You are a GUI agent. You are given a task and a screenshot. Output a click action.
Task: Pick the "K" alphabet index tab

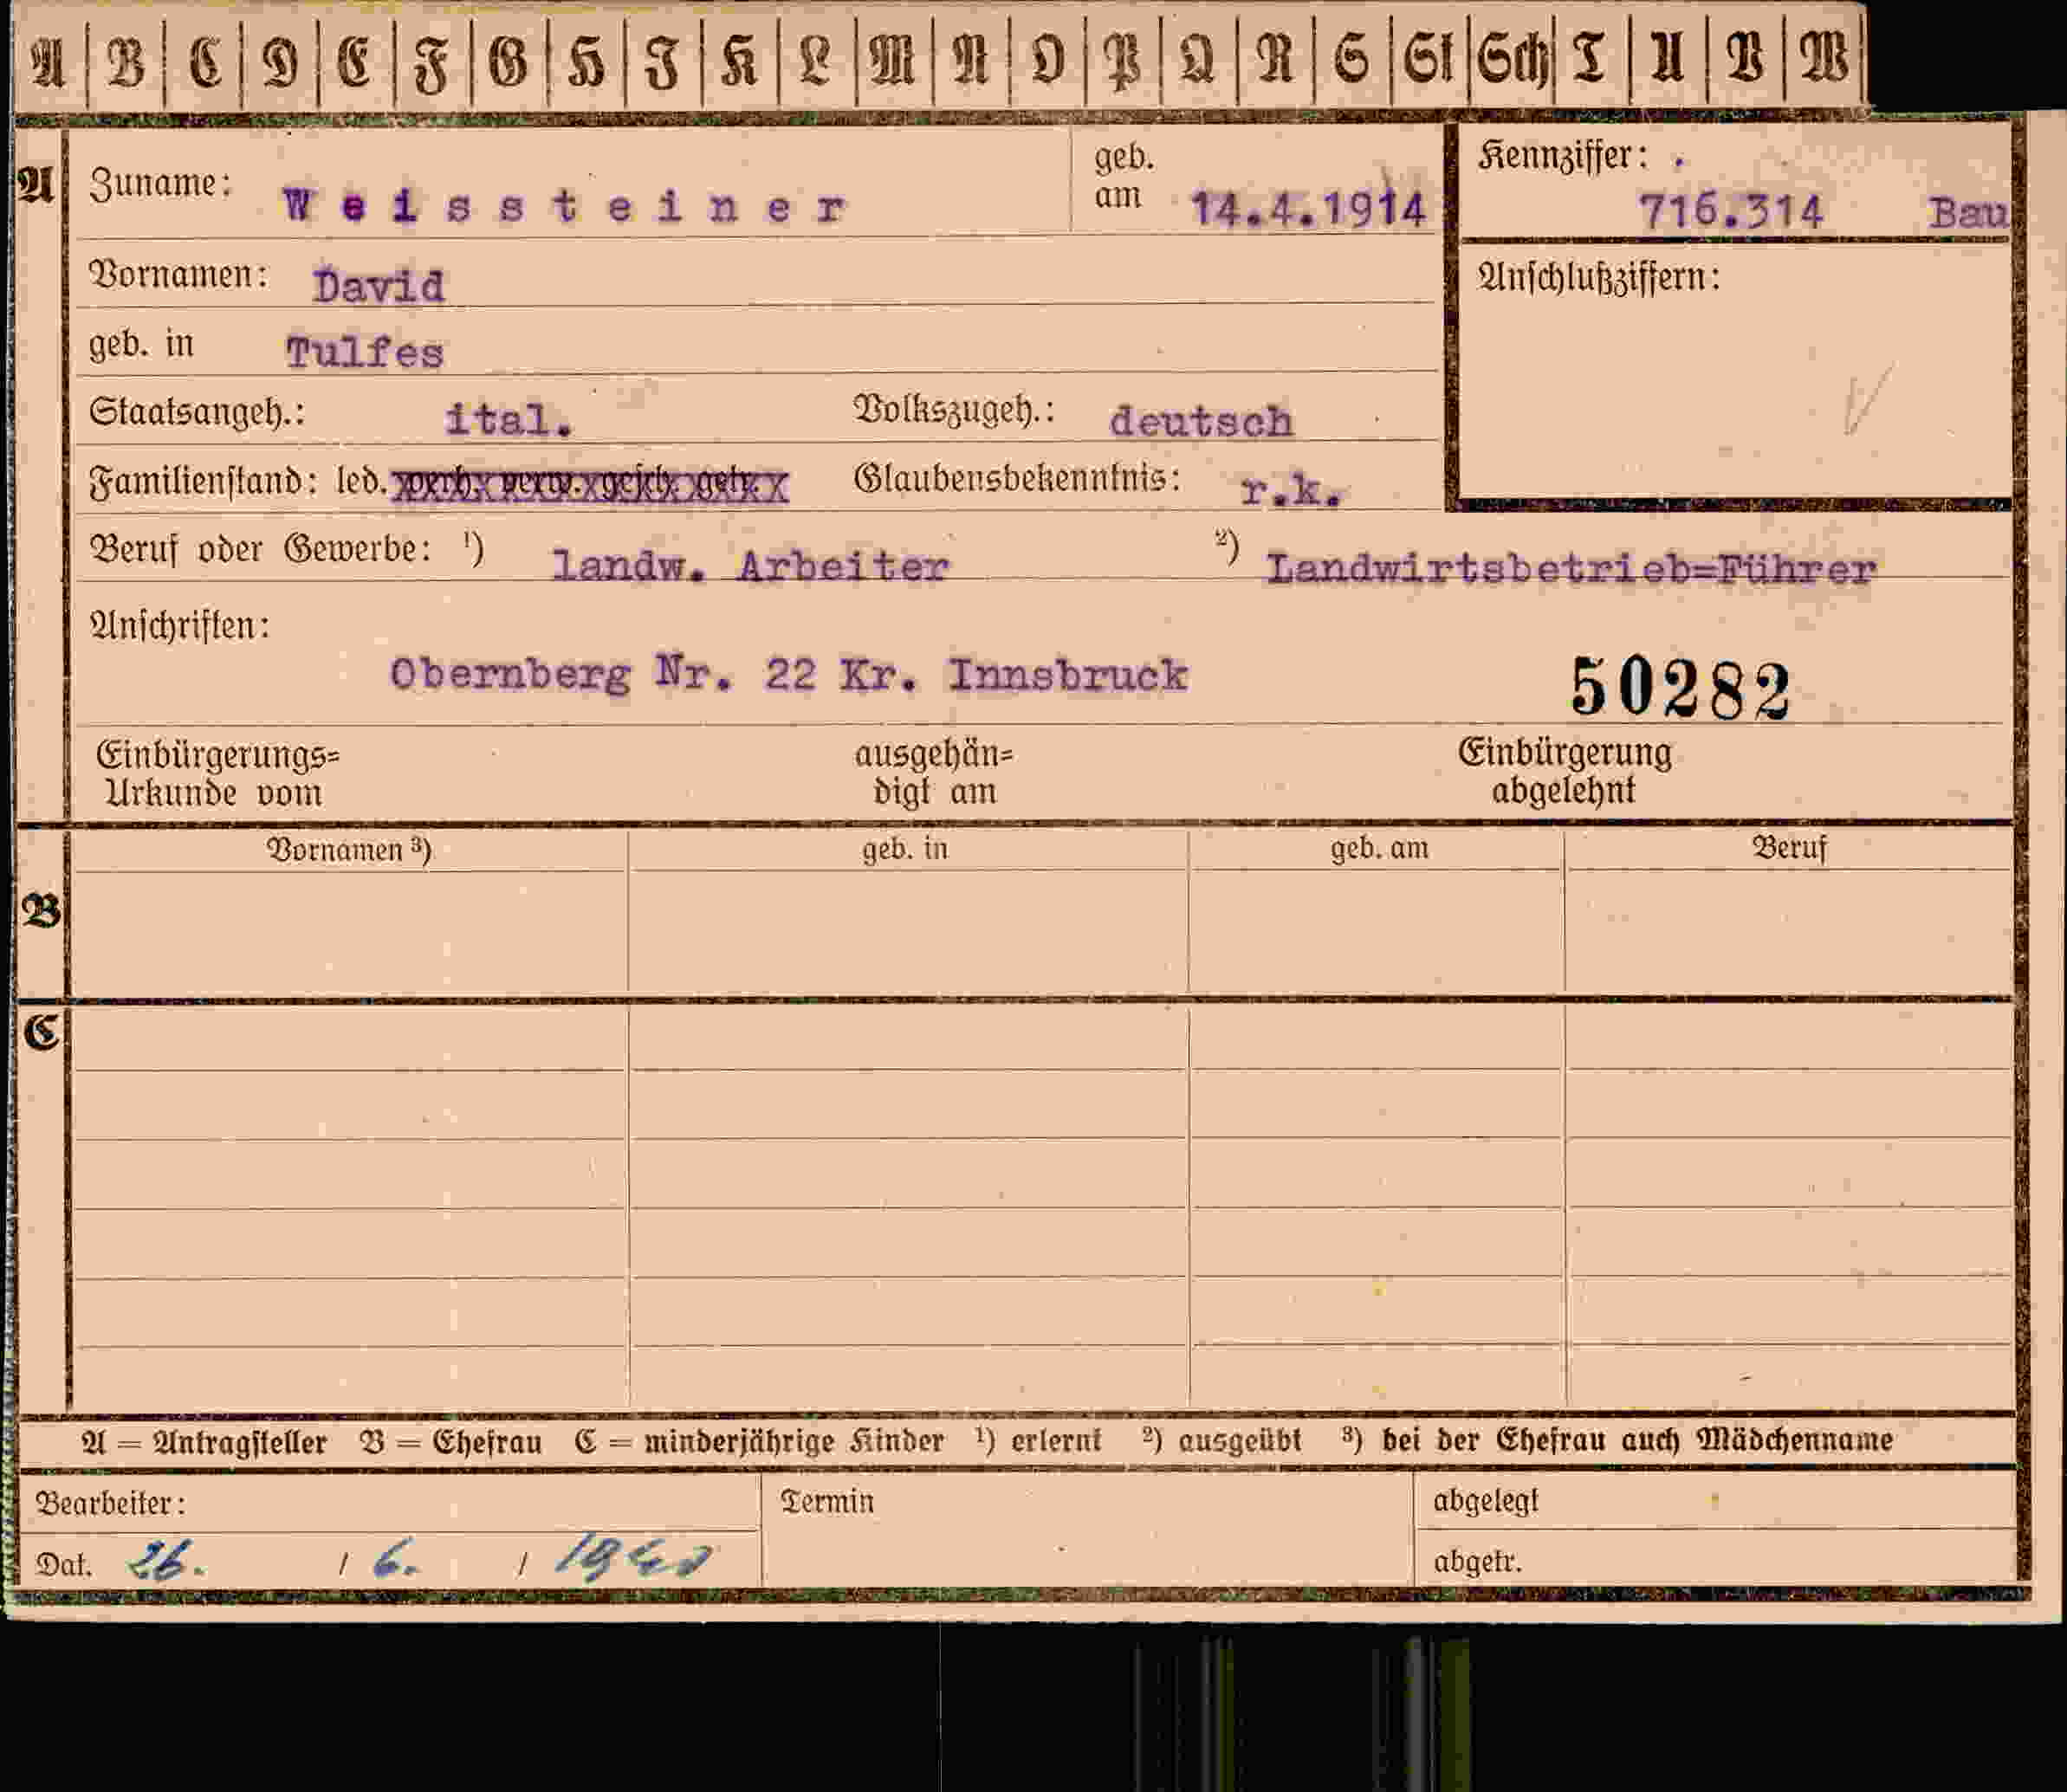739,60
